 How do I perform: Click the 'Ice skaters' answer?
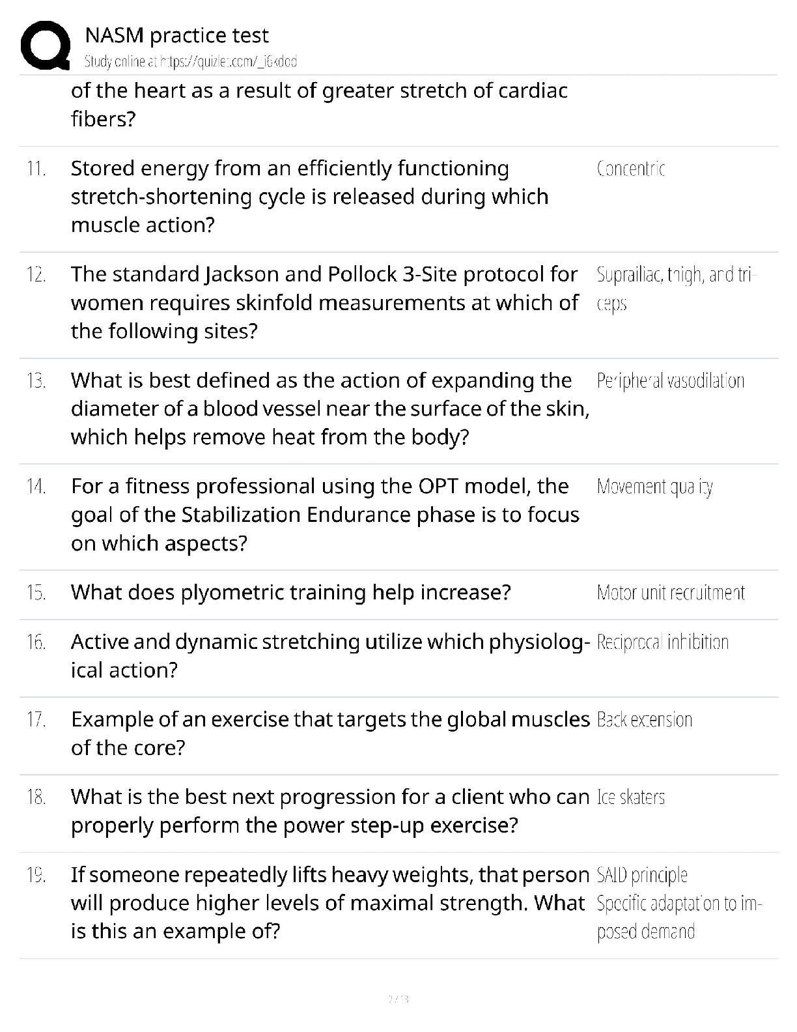(630, 797)
